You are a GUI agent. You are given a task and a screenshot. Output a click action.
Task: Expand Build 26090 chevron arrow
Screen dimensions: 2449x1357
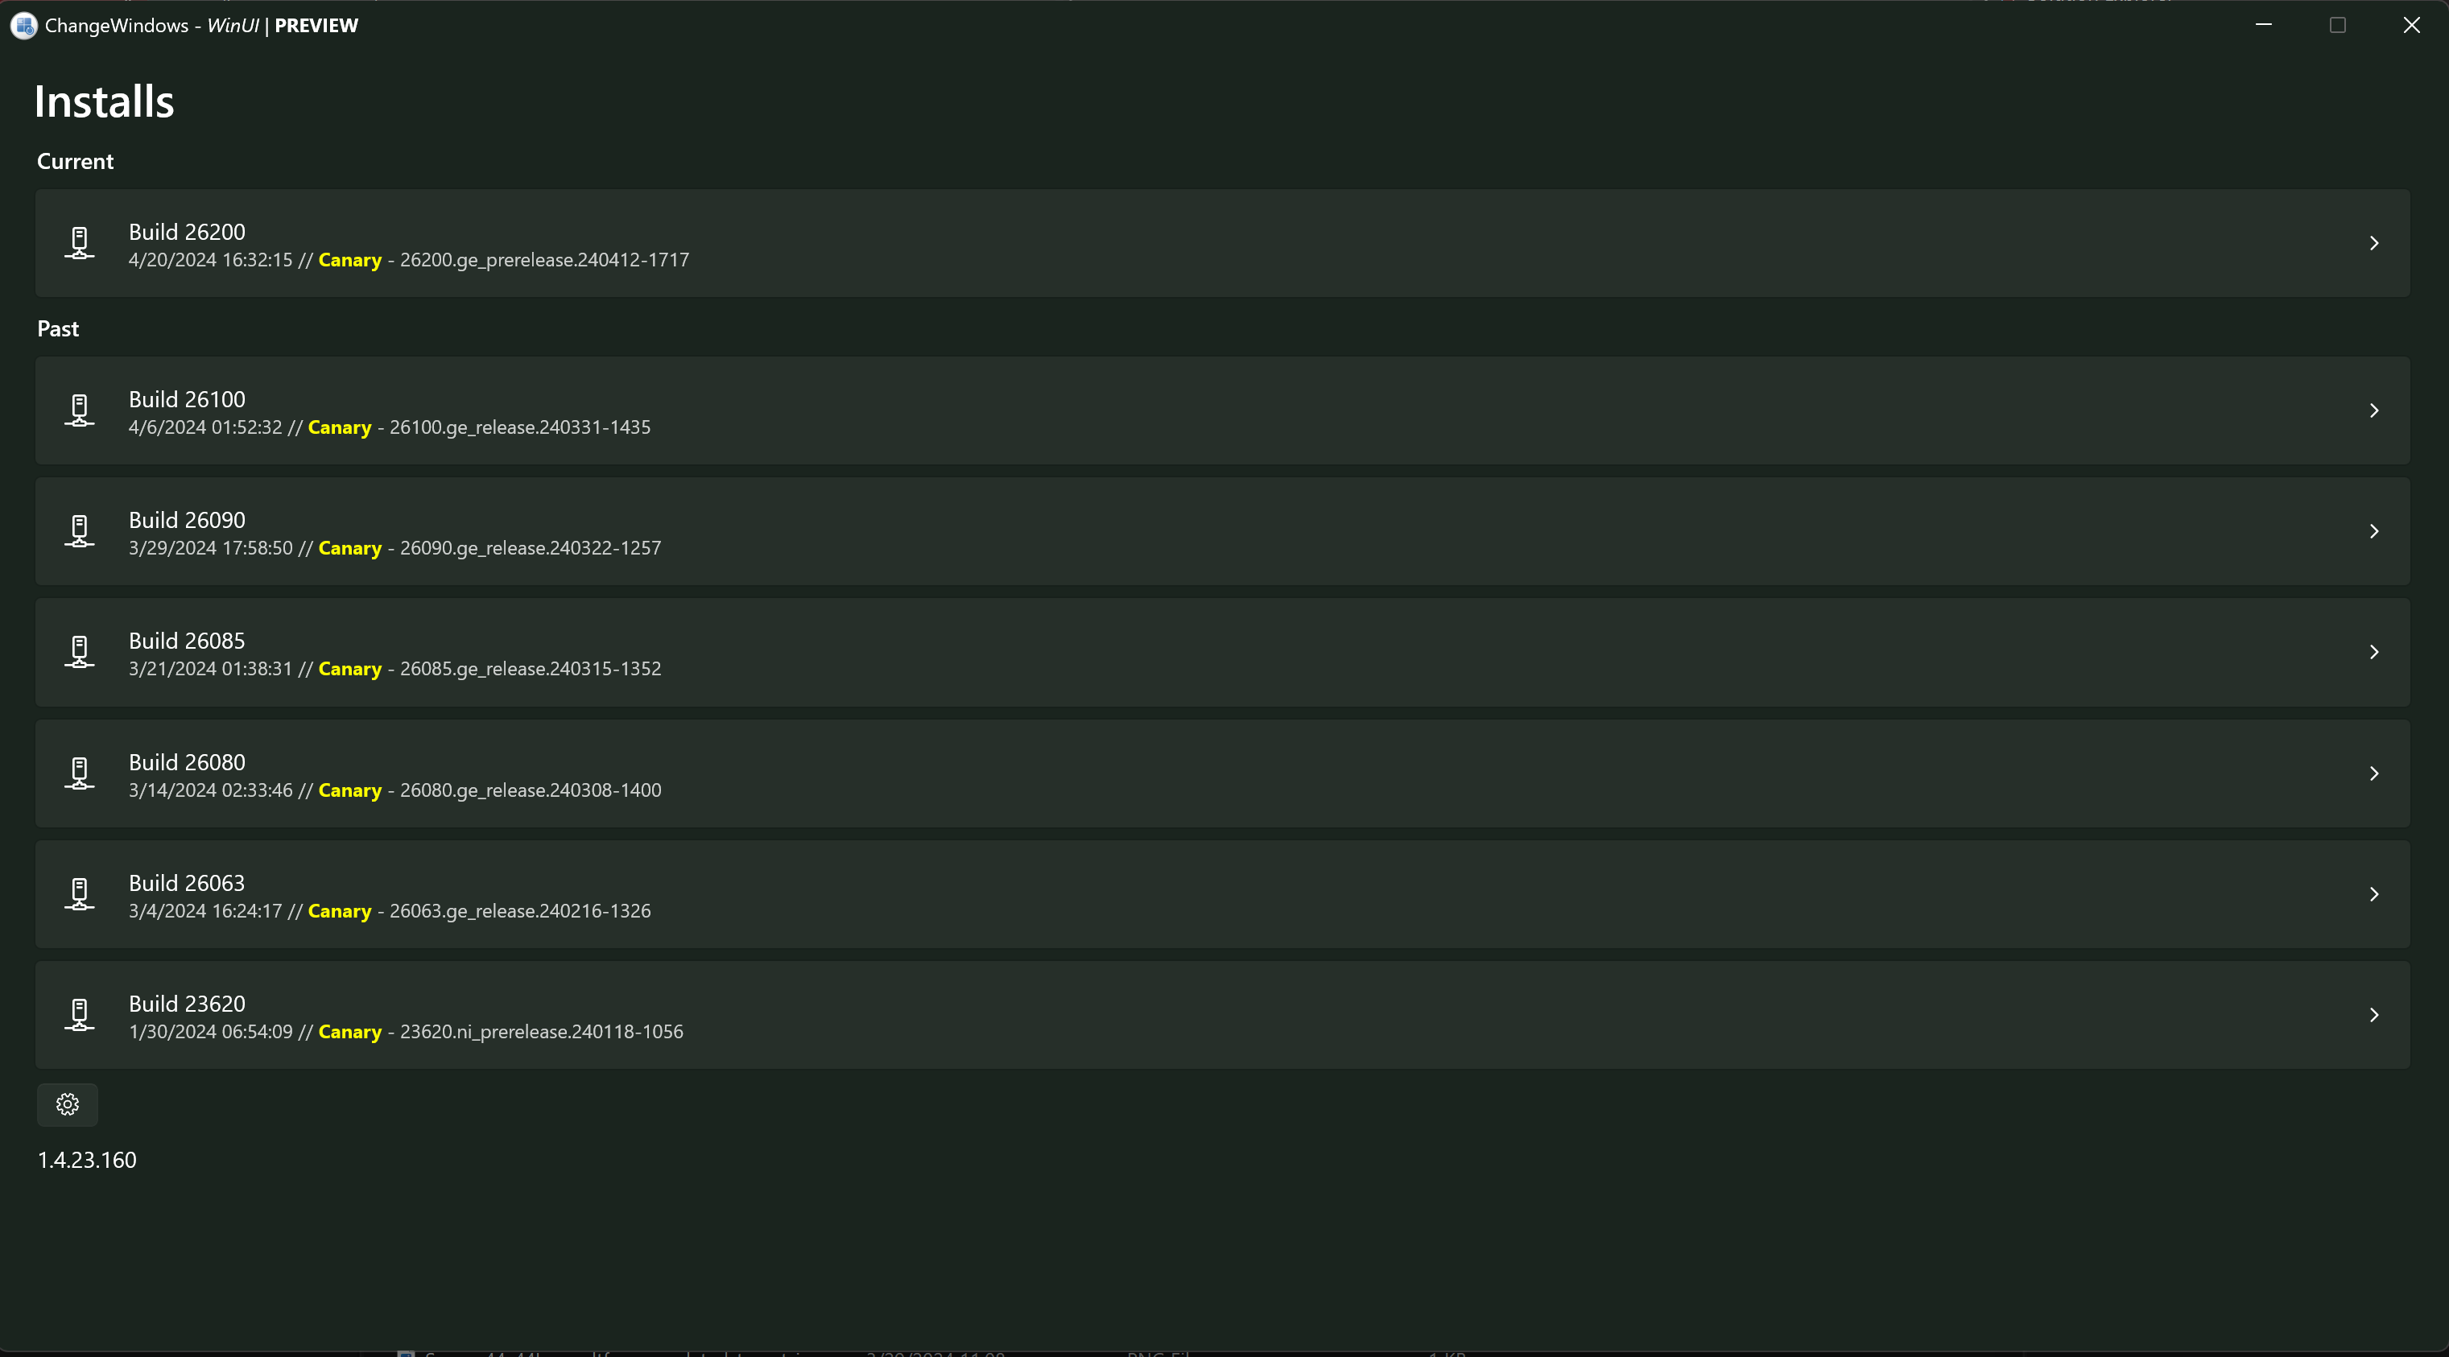pos(2374,531)
